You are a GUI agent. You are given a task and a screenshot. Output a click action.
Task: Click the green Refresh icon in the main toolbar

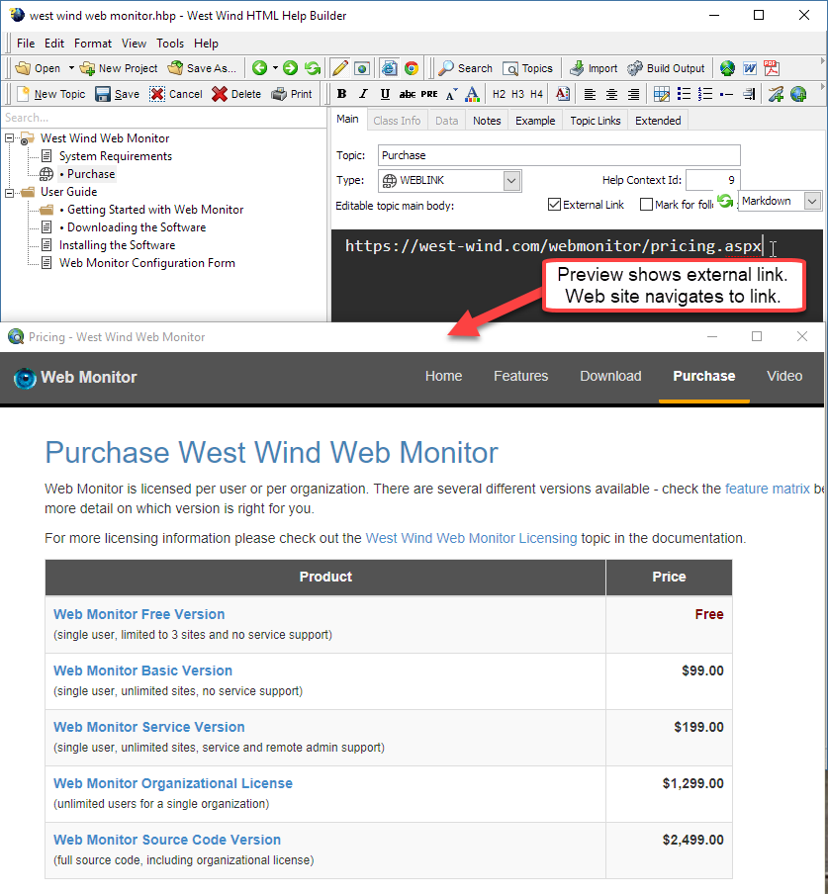313,68
